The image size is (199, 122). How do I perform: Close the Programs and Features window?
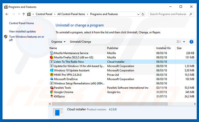191,7
